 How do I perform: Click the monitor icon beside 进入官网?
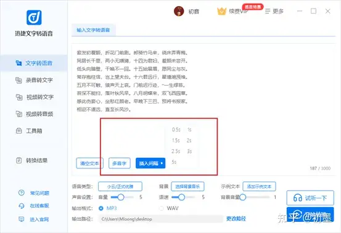22,219
